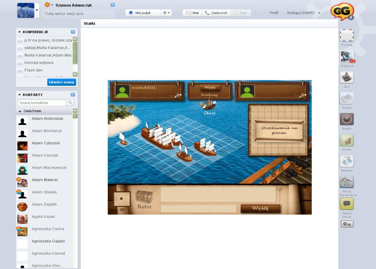Open the Testuj GG.pl icon
Image resolution: width=376 pixels, height=269 pixels.
pos(347,204)
